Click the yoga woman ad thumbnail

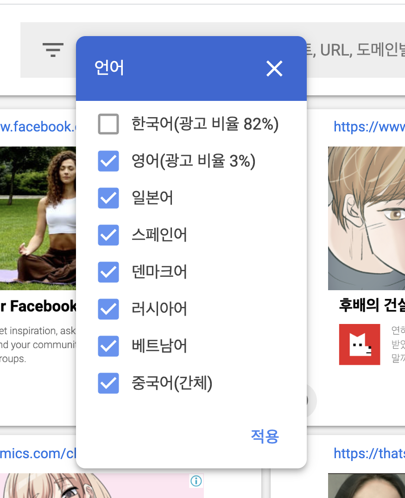pyautogui.click(x=38, y=218)
